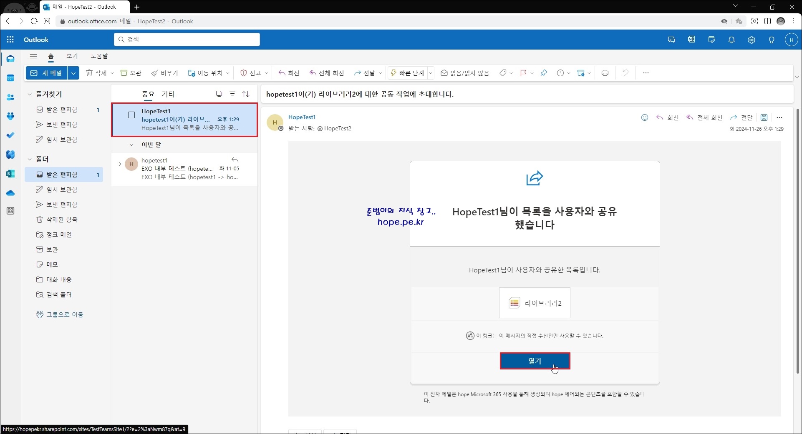This screenshot has height=434, width=802.
Task: Expand the Move to dropdown arrow
Action: point(228,73)
